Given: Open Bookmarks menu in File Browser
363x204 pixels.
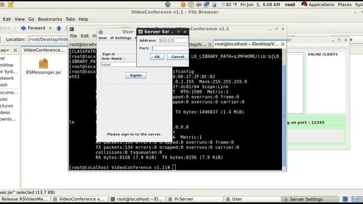Looking at the screenshot, I should pos(50,19).
